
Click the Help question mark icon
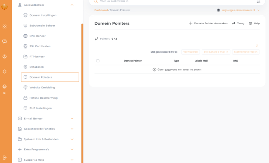251,23
